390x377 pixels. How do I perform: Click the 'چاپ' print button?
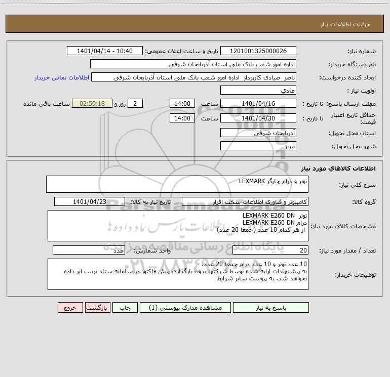pyautogui.click(x=125, y=308)
